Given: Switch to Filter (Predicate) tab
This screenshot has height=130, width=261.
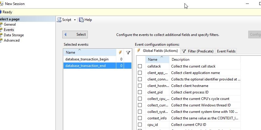Looking at the screenshot, I should pos(198,51).
